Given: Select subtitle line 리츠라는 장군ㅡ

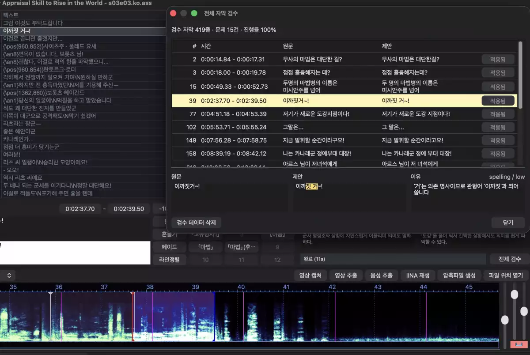Looking at the screenshot, I should (x=82, y=124).
